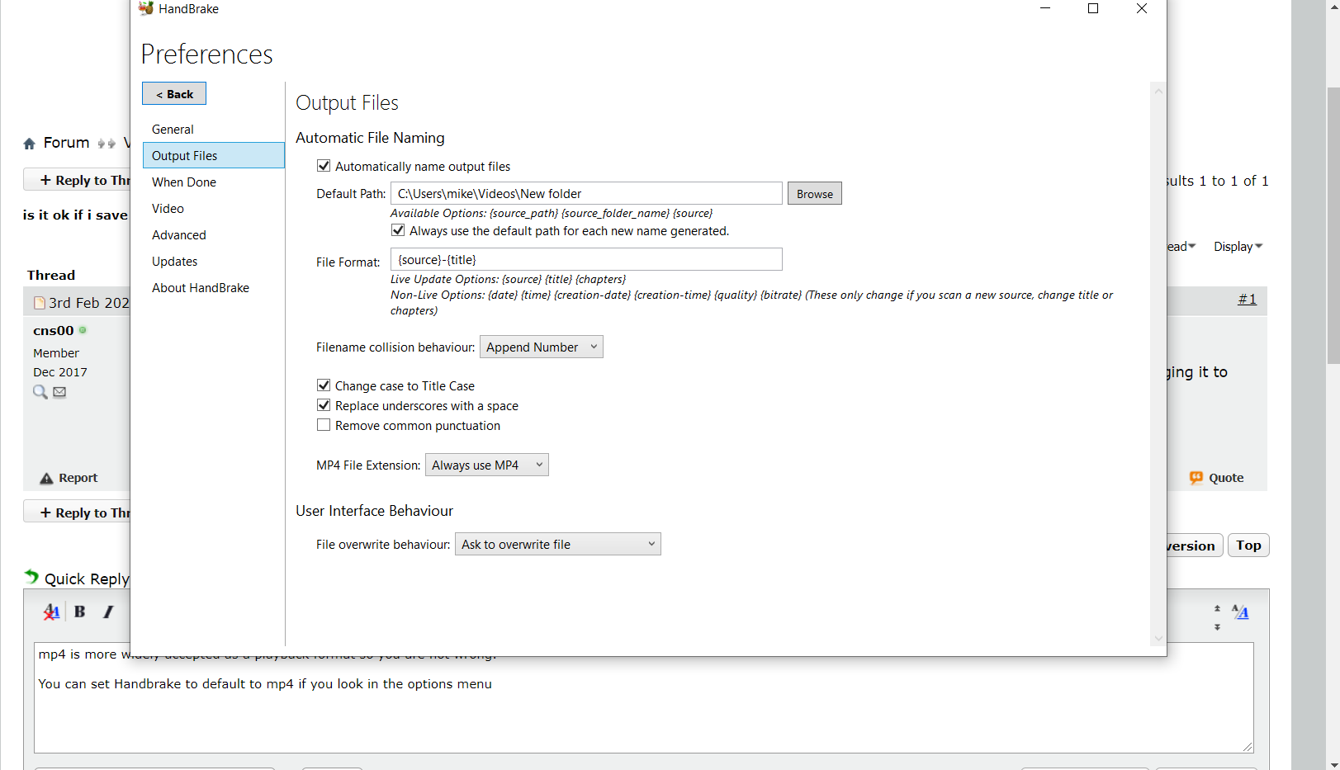Open the Display dropdown in the forum

point(1238,246)
